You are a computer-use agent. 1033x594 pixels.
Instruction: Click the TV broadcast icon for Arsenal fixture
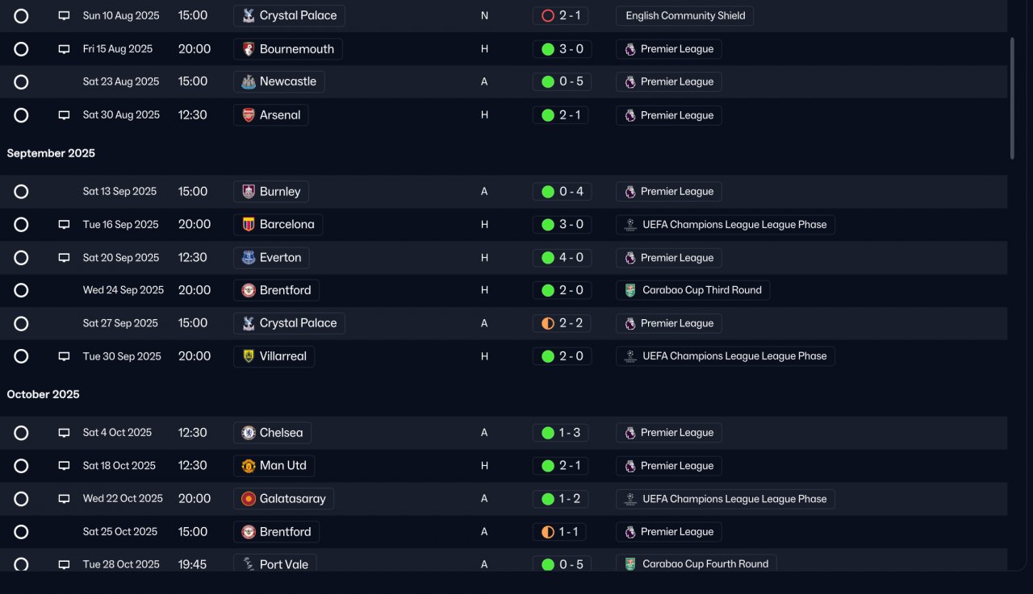[64, 115]
